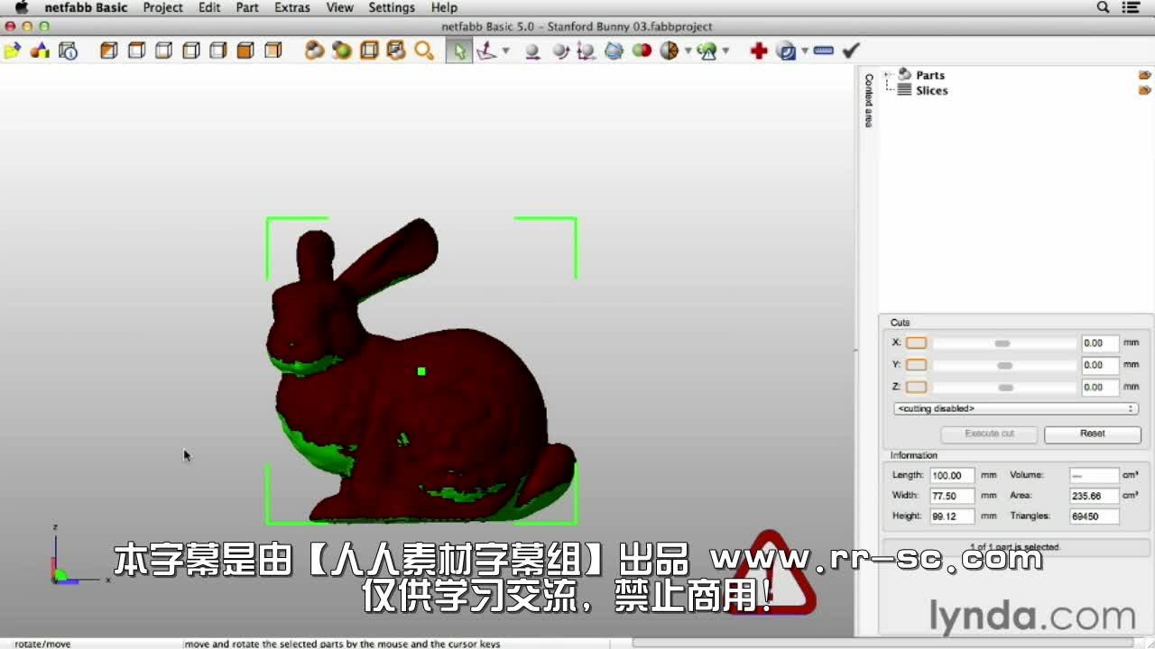The width and height of the screenshot is (1155, 649).
Task: Click the part analysis warning icon
Action: click(x=707, y=51)
